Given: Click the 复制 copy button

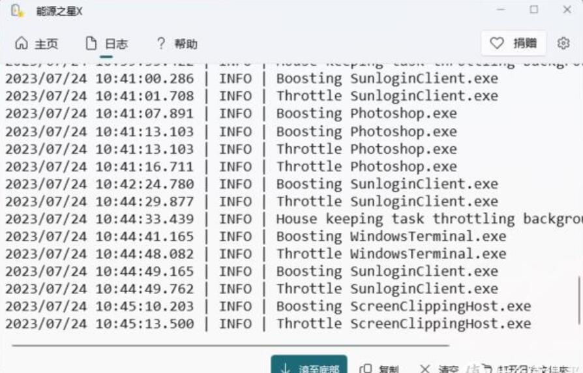Looking at the screenshot, I should point(380,368).
